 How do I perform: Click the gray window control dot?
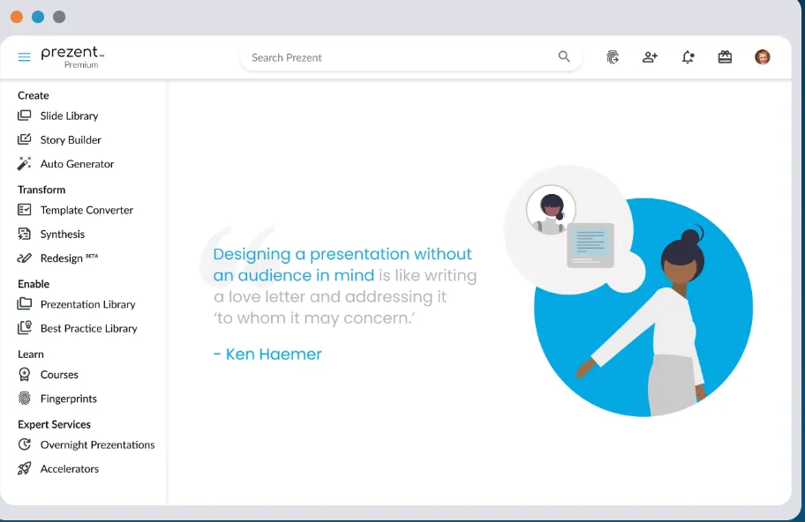(59, 17)
